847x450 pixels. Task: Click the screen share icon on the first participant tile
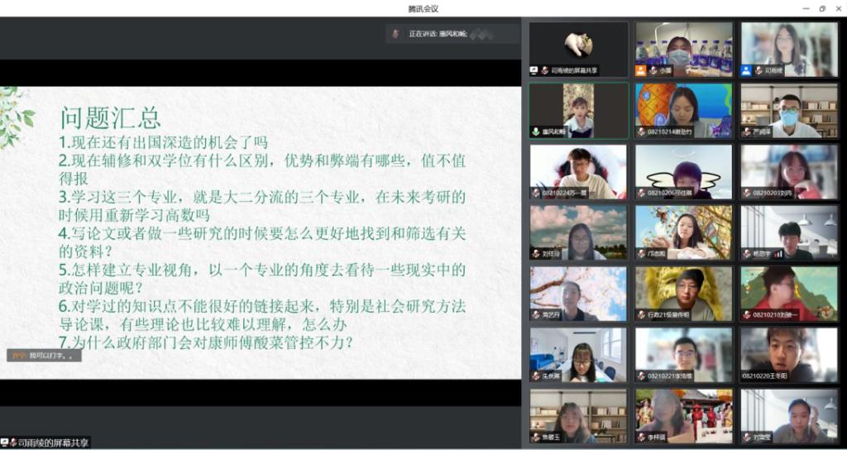pyautogui.click(x=534, y=71)
